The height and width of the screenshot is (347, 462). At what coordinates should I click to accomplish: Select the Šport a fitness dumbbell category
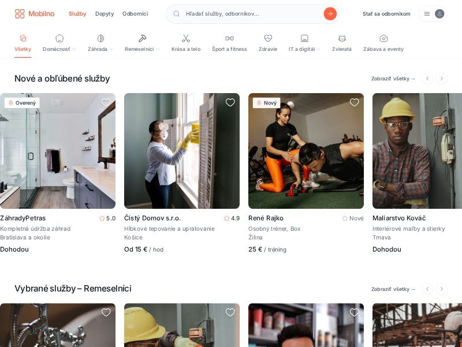pos(229,39)
